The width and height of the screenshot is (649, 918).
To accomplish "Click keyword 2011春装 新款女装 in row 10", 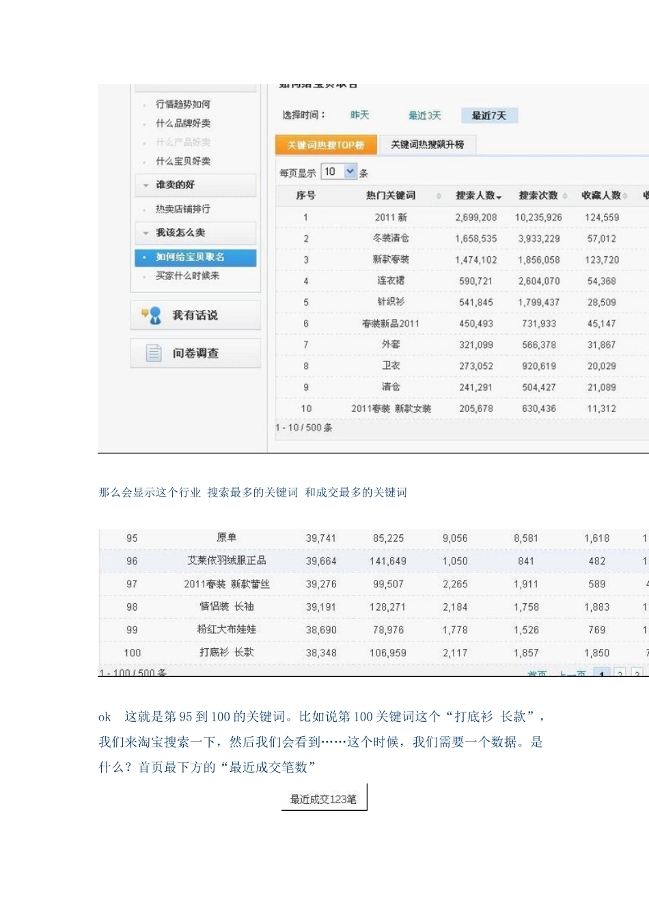I will pos(391,408).
